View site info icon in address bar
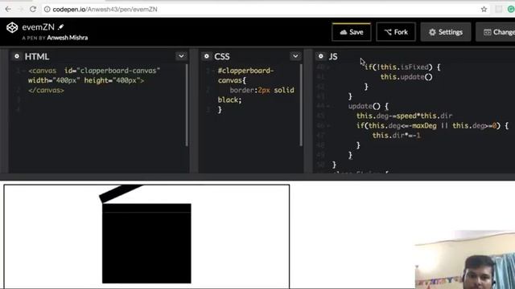The height and width of the screenshot is (289, 515). (47, 9)
